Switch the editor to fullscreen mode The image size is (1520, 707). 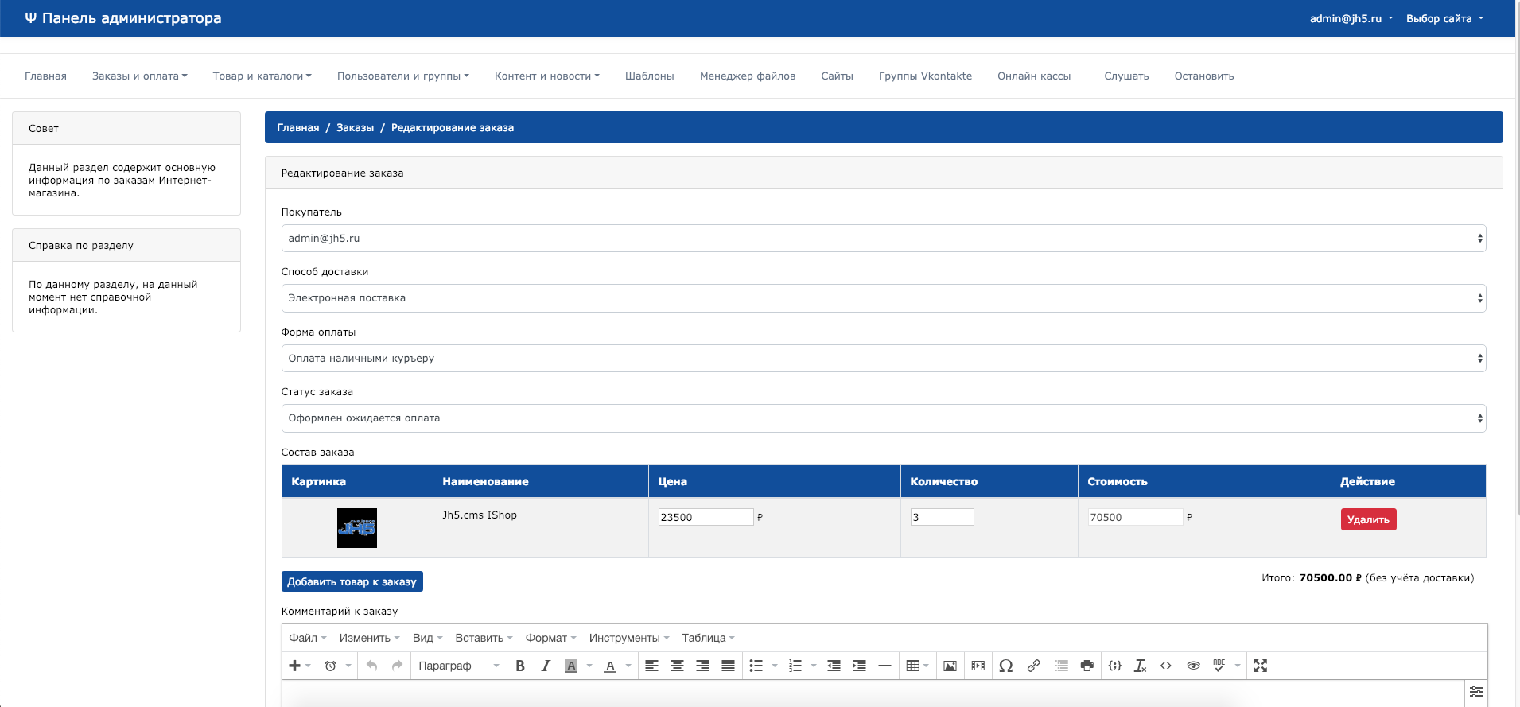click(1261, 666)
